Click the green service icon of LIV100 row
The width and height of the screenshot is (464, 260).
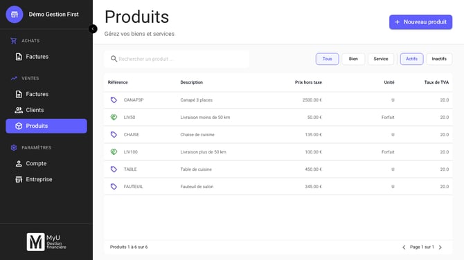point(114,152)
